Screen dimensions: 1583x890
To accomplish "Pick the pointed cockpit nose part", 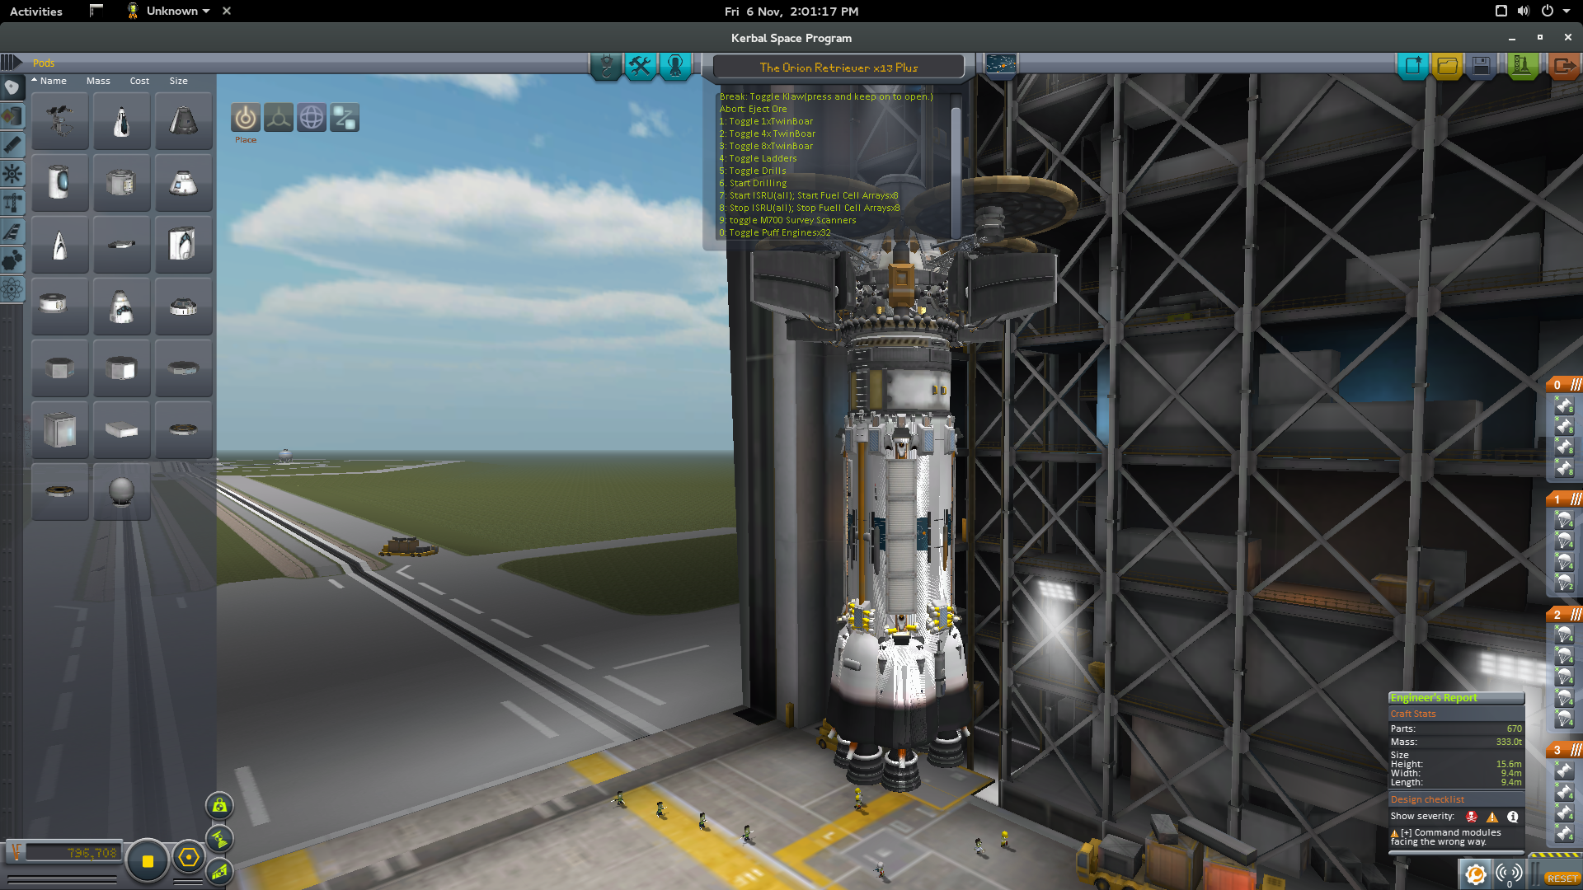I will (x=60, y=245).
